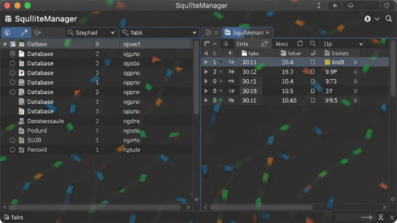This screenshot has width=397, height=223.
Task: Open the search magnifier at top right
Action: tap(388, 19)
